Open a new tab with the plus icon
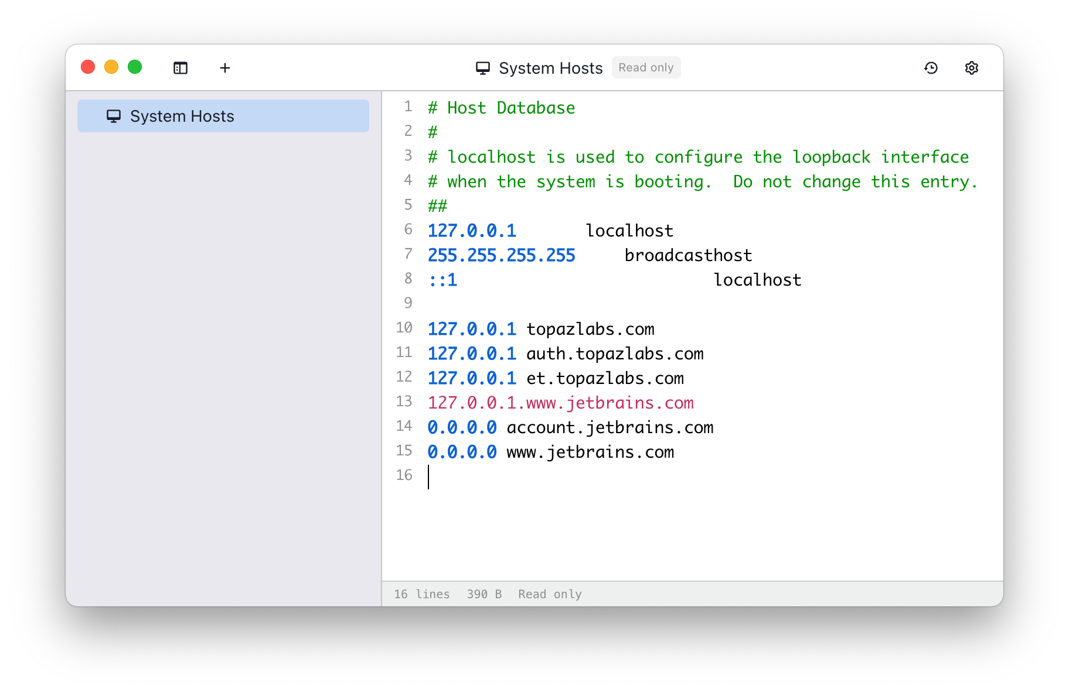 tap(225, 68)
